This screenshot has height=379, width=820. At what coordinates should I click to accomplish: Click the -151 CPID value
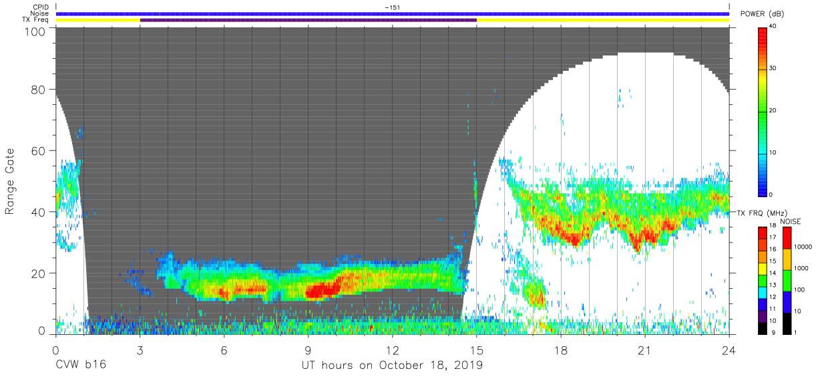[x=392, y=7]
